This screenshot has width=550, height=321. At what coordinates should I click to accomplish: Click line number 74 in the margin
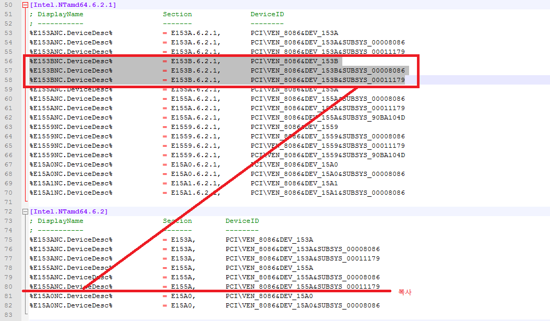click(x=8, y=231)
